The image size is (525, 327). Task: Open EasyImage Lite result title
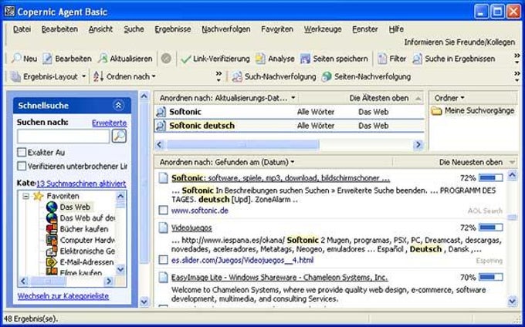point(279,278)
